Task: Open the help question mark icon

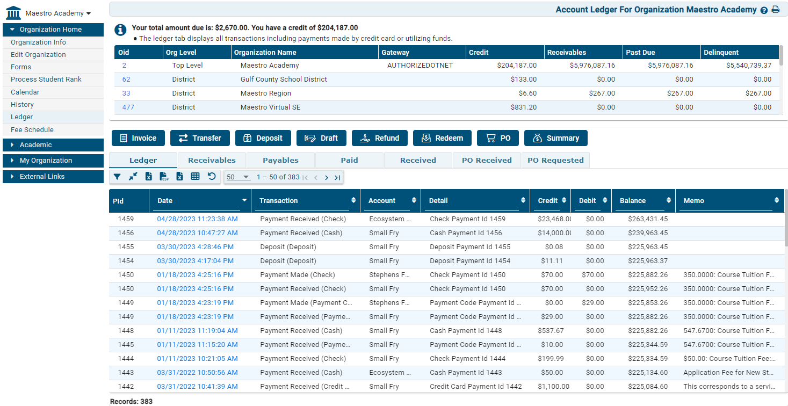Action: tap(764, 10)
